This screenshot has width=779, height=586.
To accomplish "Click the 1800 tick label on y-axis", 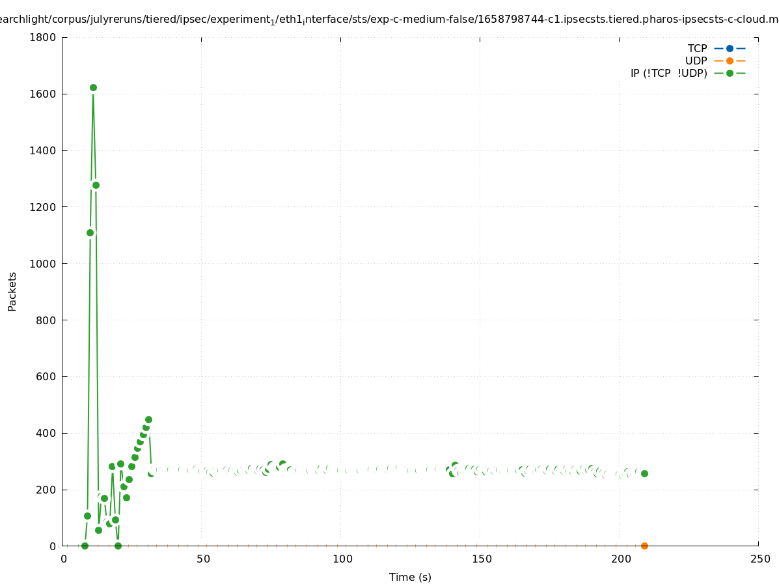I will [43, 37].
